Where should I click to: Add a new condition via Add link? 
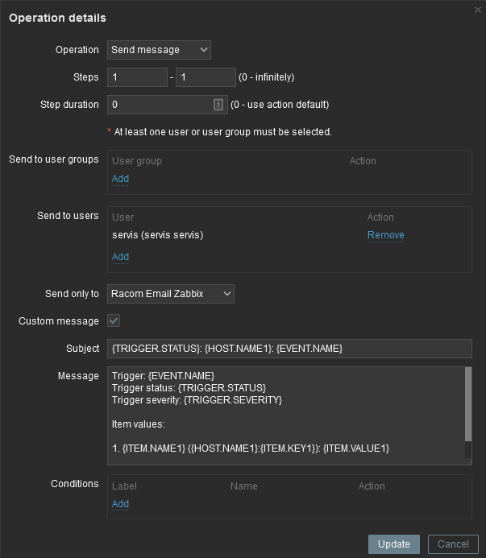(120, 504)
